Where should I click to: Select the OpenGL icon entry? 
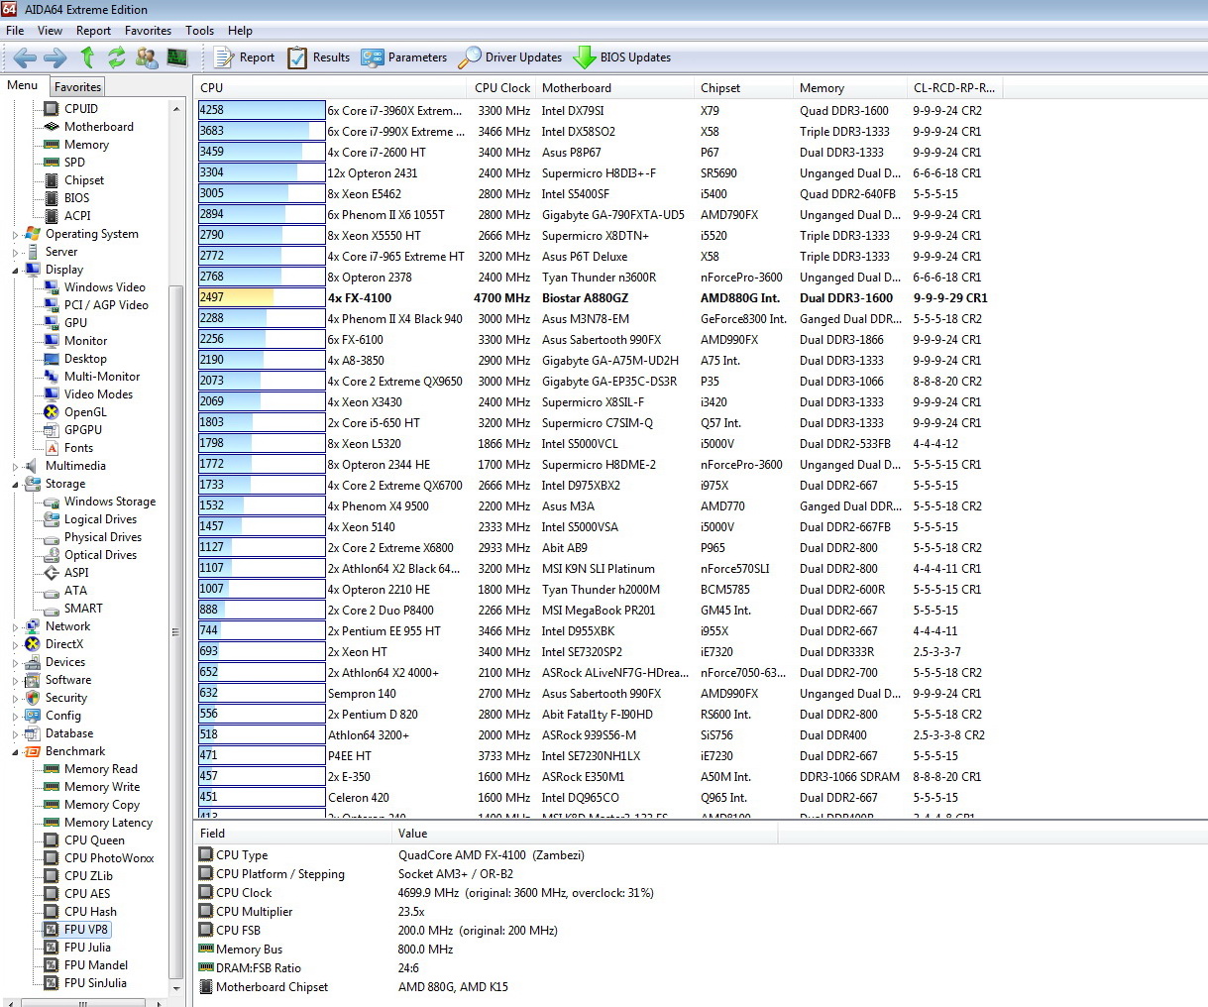(x=52, y=412)
